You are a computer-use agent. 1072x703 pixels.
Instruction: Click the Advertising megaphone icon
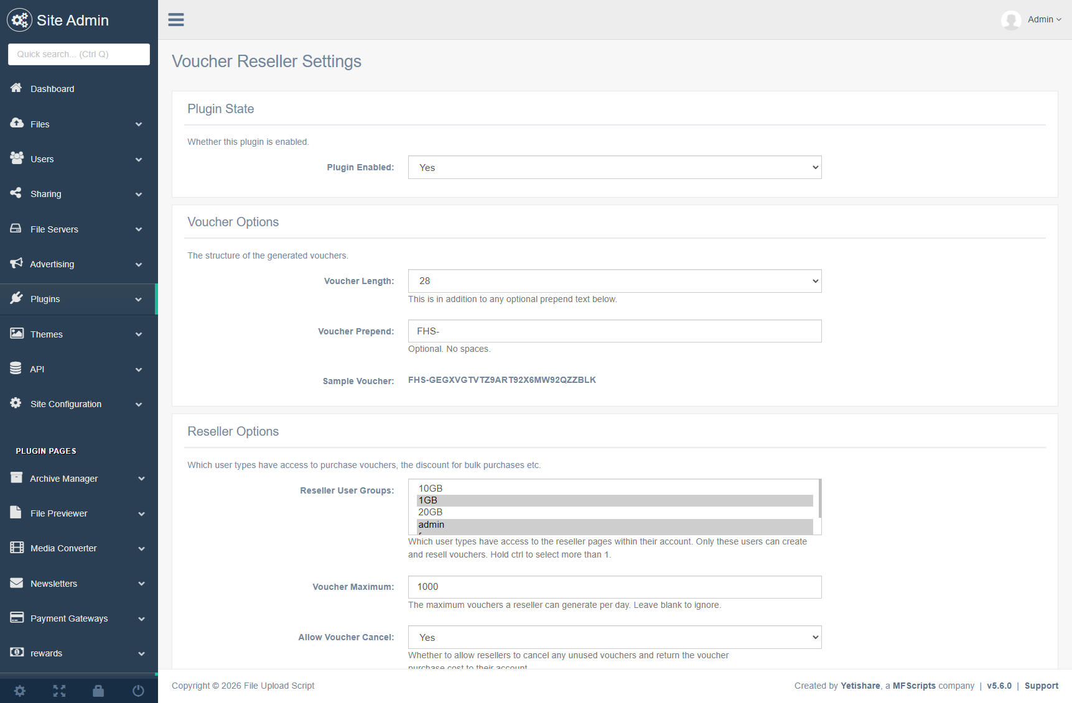click(x=16, y=264)
